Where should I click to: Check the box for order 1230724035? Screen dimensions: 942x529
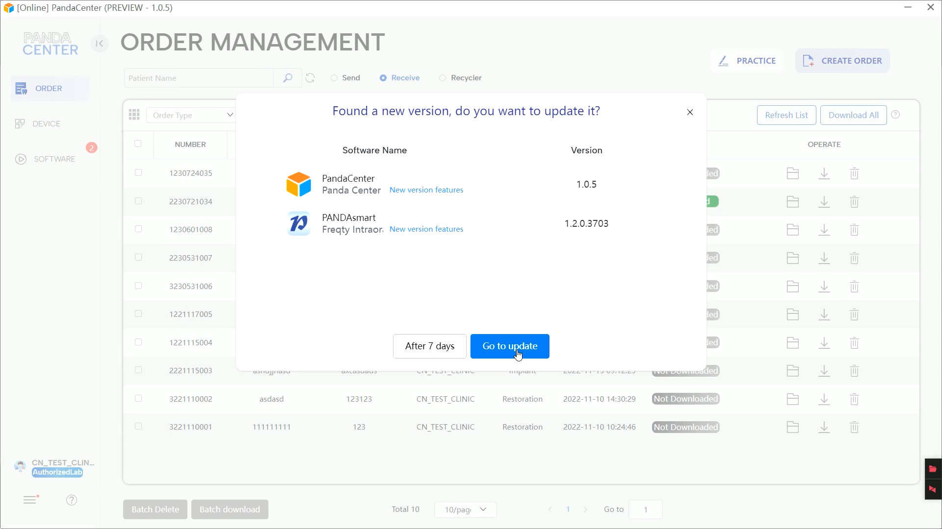tap(138, 172)
